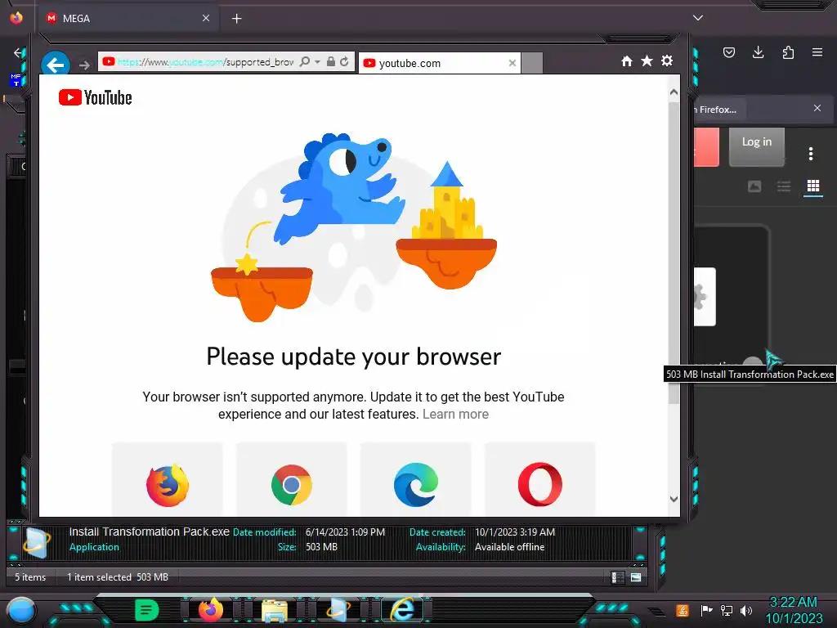This screenshot has width=837, height=628.
Task: Click the Available offline value
Action: pos(509,547)
